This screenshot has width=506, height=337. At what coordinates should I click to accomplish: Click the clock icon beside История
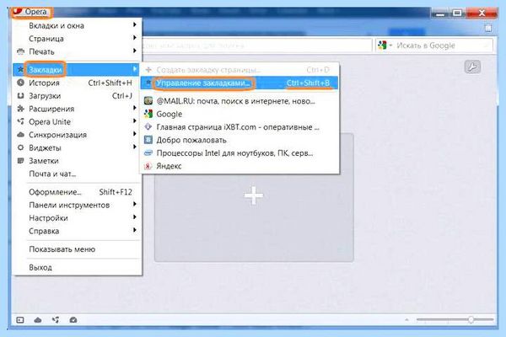pos(20,83)
